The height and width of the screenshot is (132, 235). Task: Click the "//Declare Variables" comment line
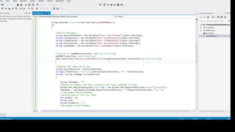point(66,33)
